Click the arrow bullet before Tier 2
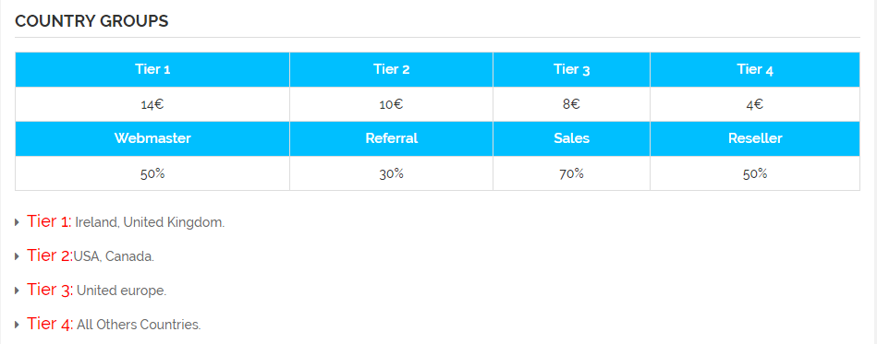This screenshot has height=344, width=877. coord(18,257)
